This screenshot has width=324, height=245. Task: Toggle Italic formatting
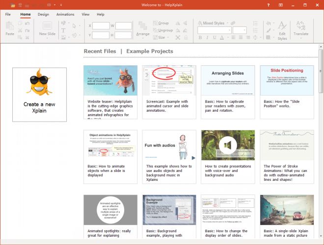[x=207, y=37]
